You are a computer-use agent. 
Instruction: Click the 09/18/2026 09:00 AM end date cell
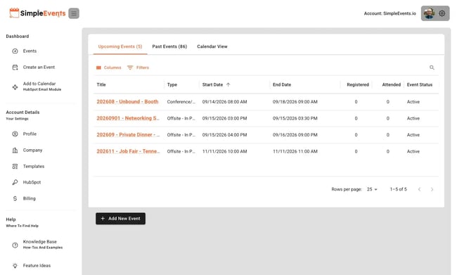pos(295,102)
